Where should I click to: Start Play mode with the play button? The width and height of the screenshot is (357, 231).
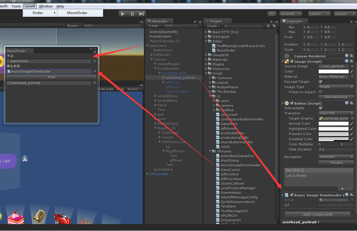123,14
